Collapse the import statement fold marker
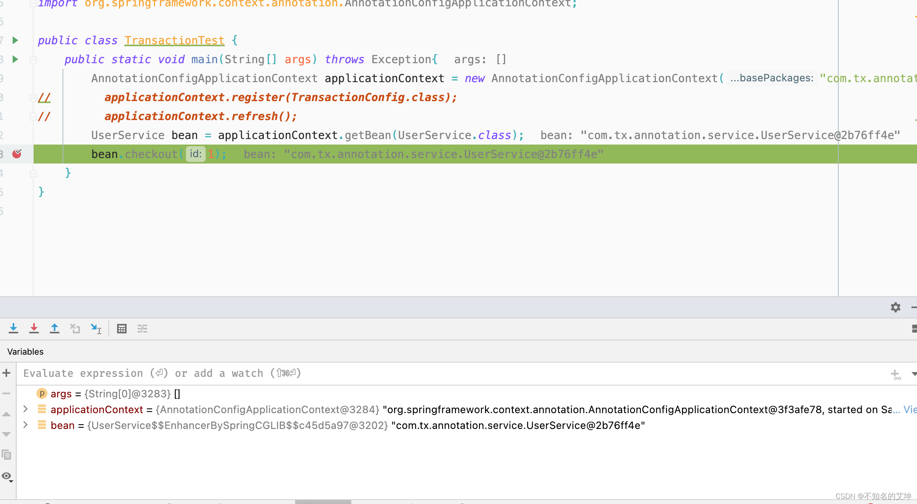 pyautogui.click(x=33, y=4)
